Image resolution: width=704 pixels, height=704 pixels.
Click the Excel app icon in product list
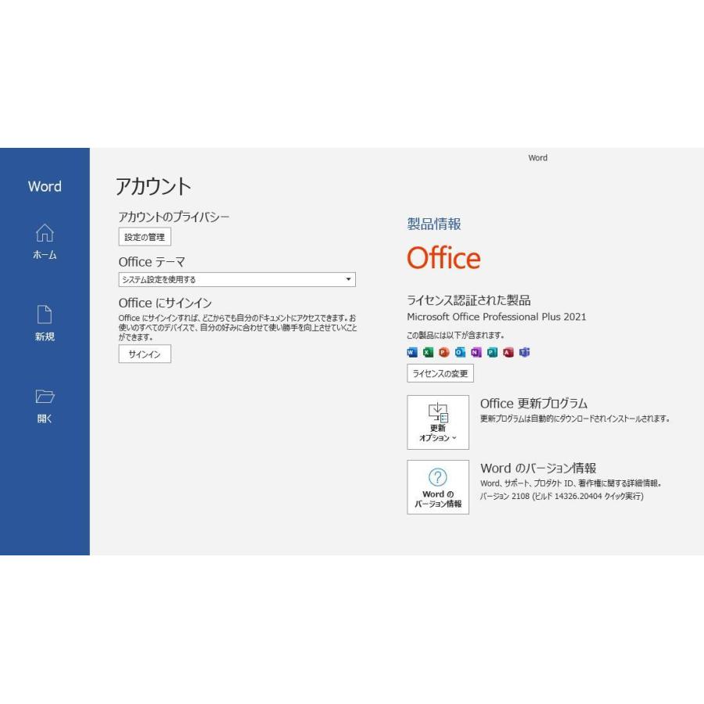point(428,353)
